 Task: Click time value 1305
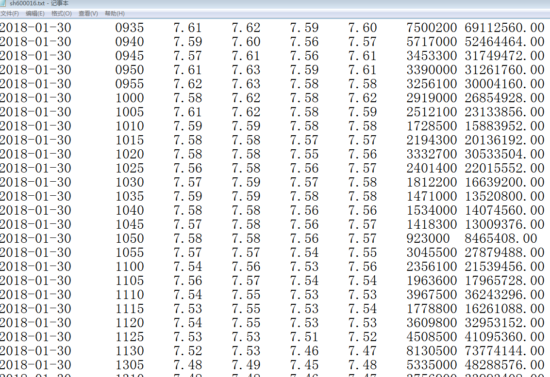pyautogui.click(x=130, y=365)
